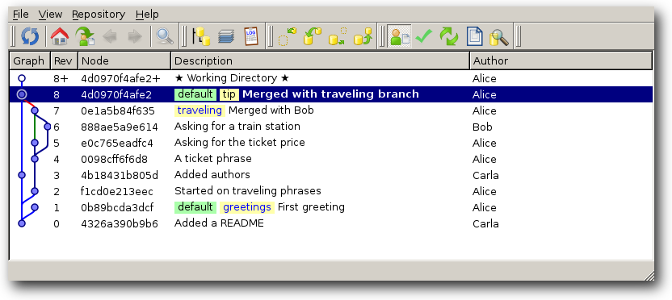This screenshot has width=672, height=300.
Task: Select 'Asking for the ticket price' row
Action: pyautogui.click(x=331, y=143)
